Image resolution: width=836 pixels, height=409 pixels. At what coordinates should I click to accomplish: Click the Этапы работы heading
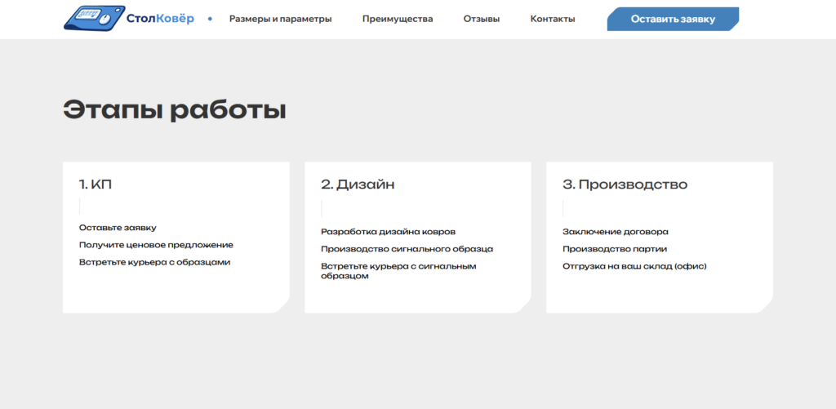175,110
